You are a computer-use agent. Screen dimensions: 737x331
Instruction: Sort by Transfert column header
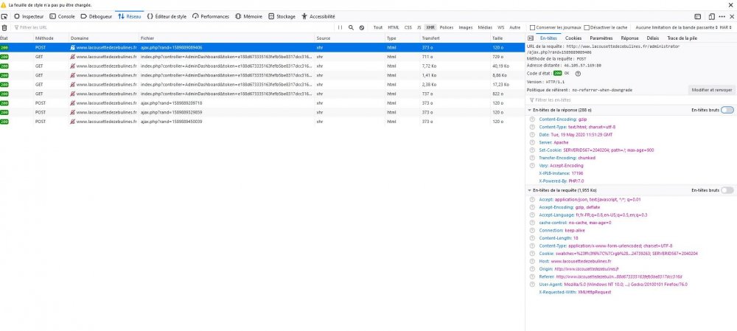tap(455, 38)
